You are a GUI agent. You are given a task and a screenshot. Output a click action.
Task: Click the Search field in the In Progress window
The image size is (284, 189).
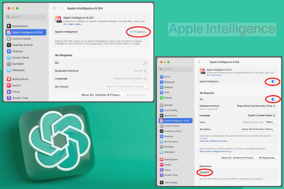26,17
